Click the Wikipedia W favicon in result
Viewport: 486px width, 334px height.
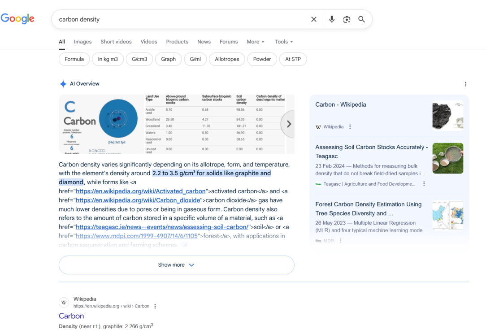[64, 303]
